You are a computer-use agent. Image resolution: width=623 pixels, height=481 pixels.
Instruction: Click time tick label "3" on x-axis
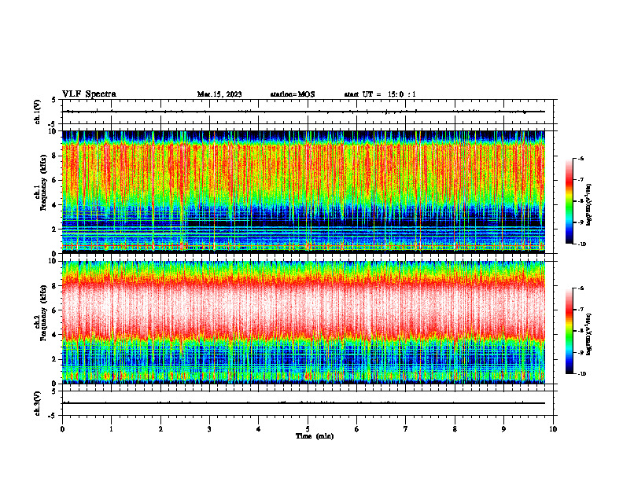[209, 429]
